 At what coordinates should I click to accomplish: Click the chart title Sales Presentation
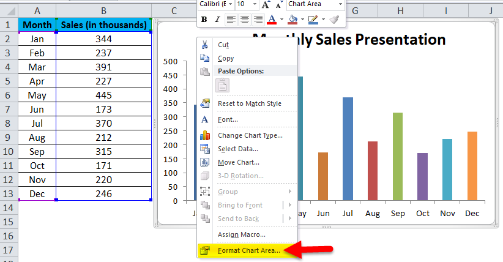381,40
